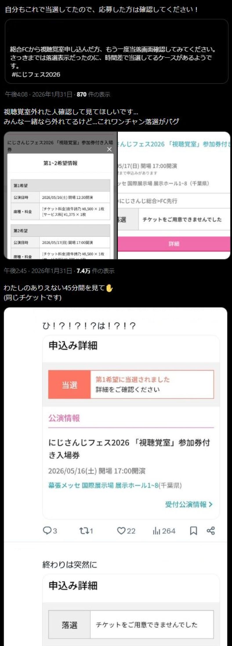Click the share icon
The image size is (232, 646).
[x=211, y=531]
